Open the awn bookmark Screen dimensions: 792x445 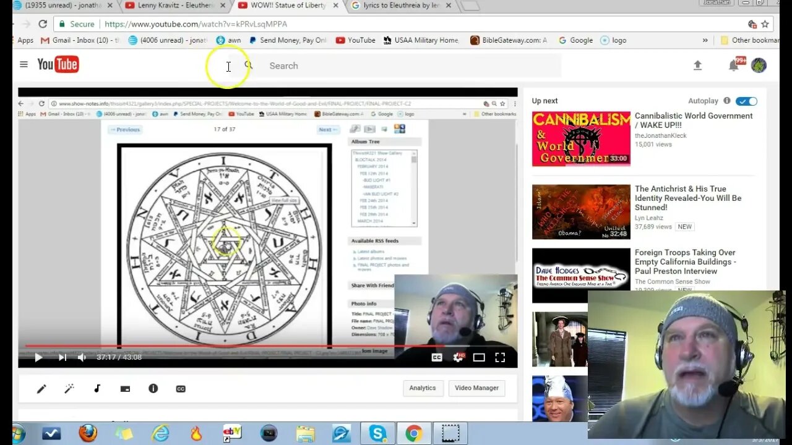228,40
